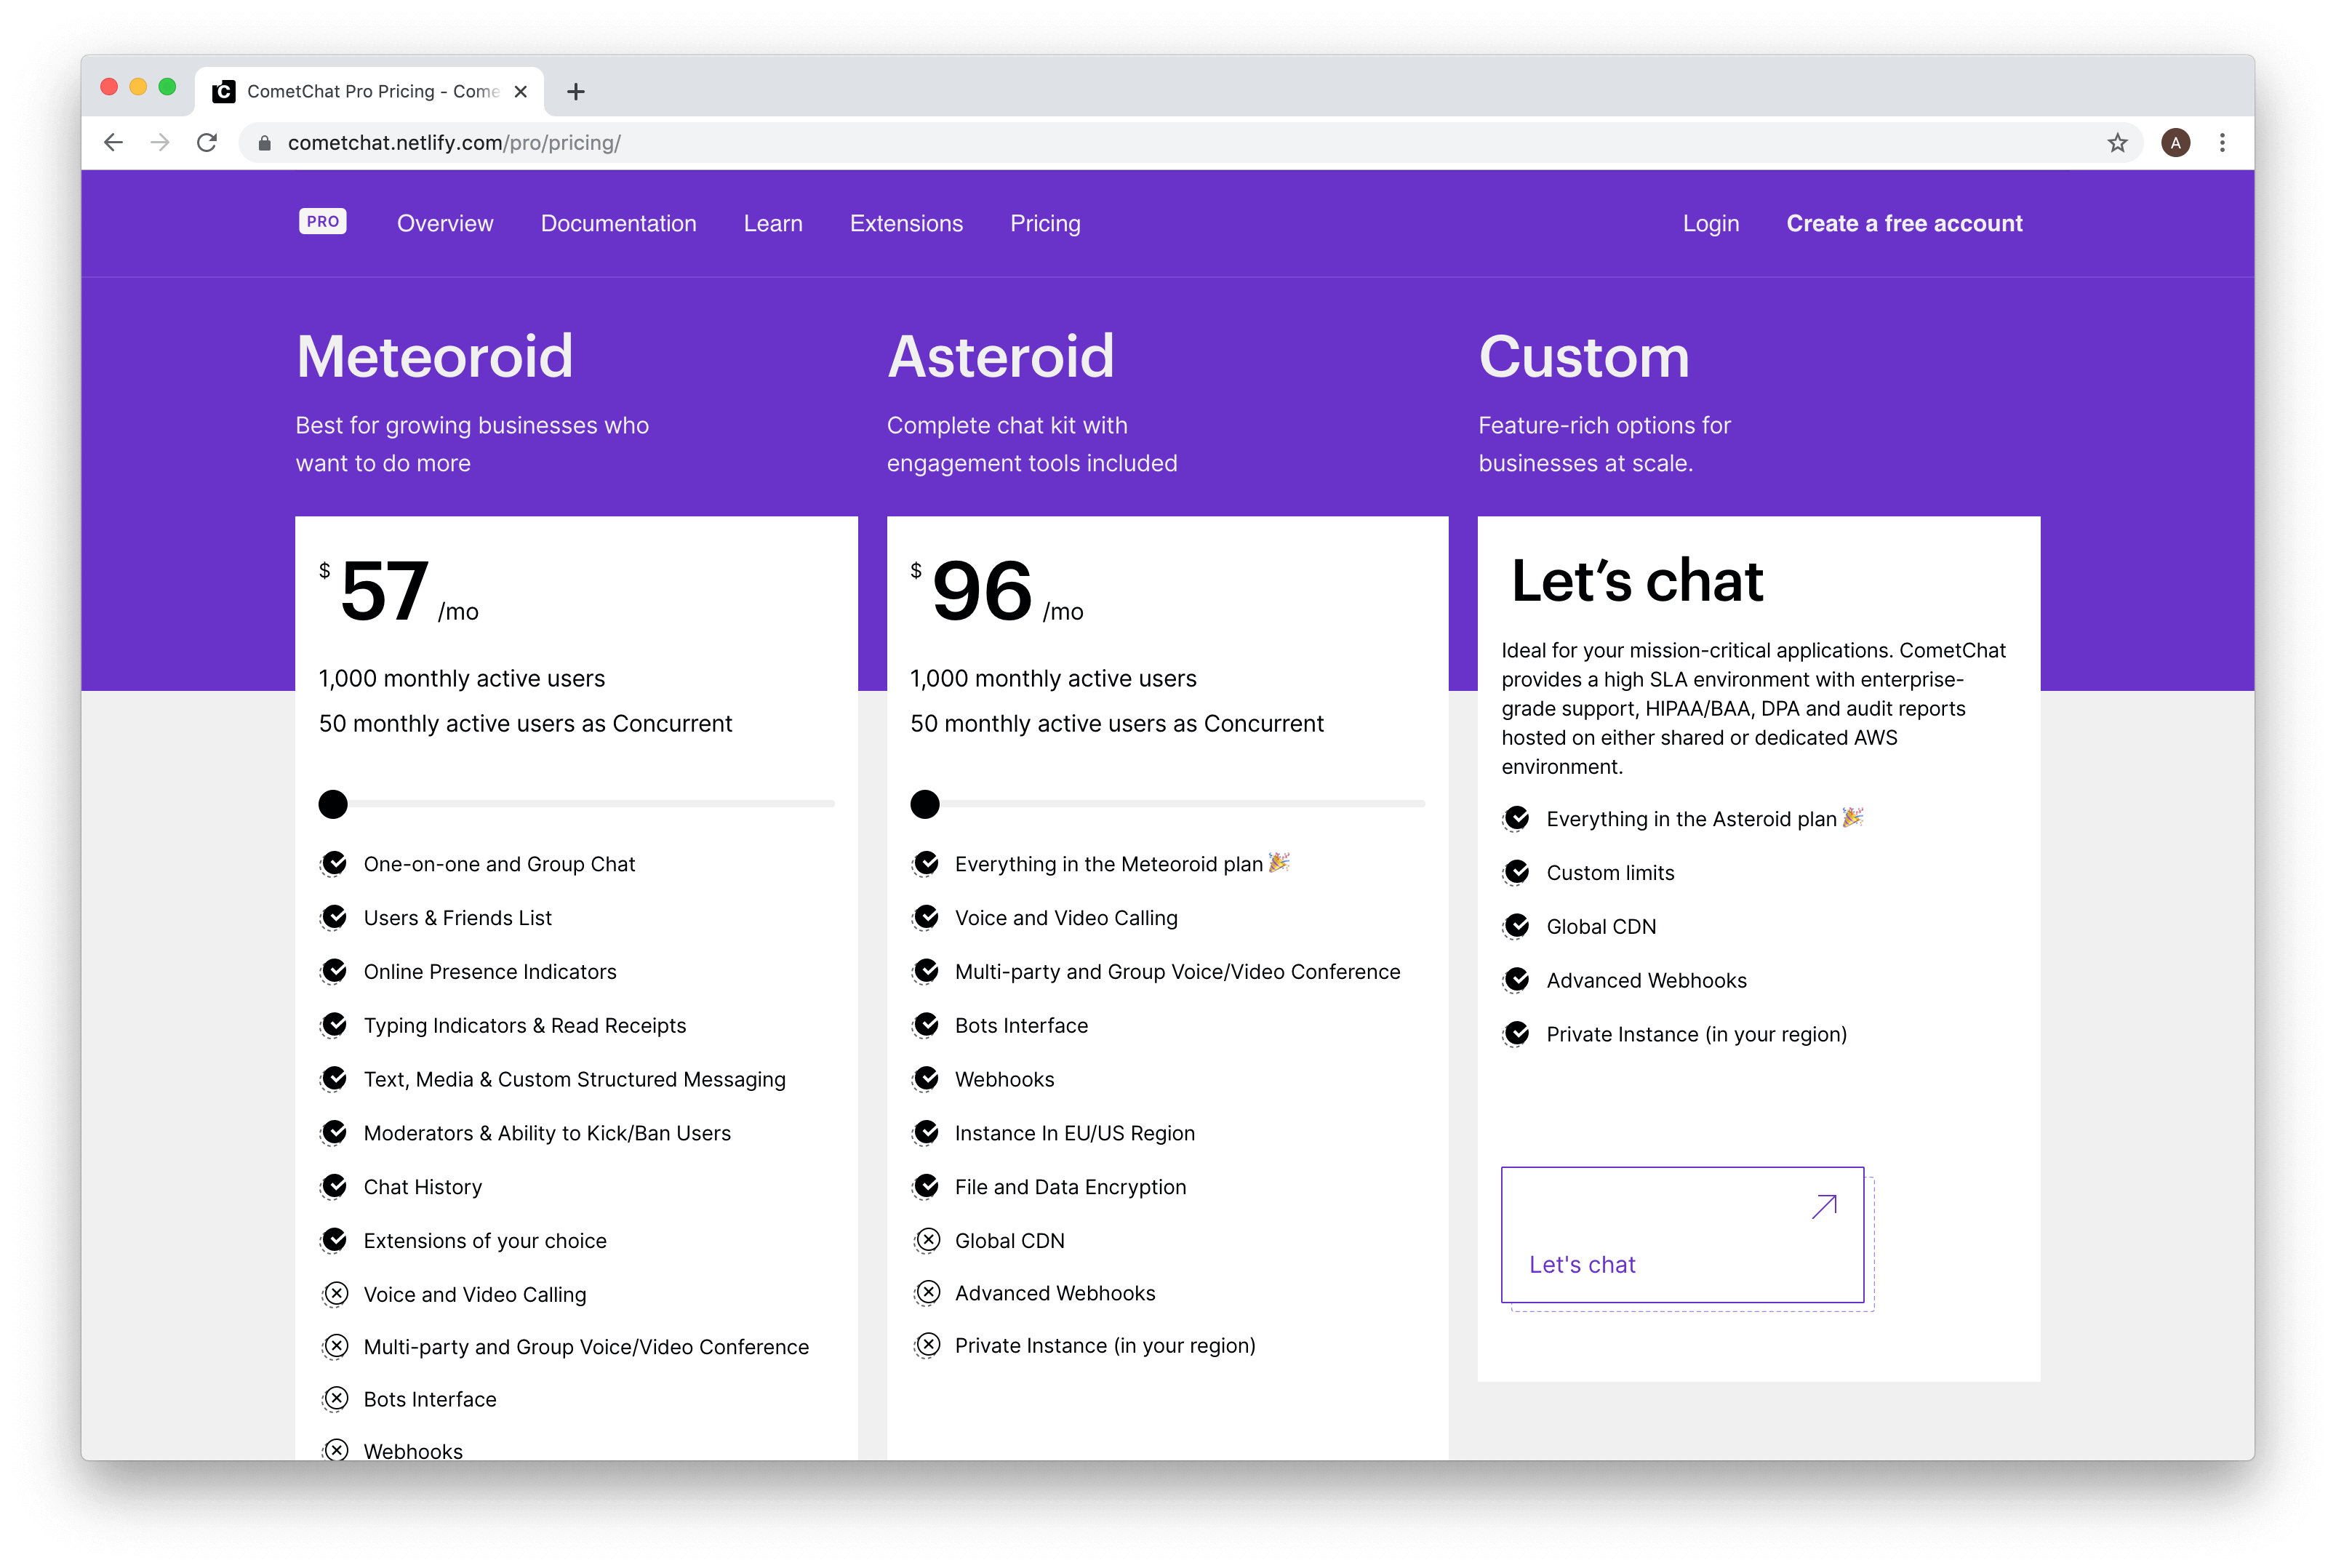Bookmark this page with the star icon

pos(2117,143)
